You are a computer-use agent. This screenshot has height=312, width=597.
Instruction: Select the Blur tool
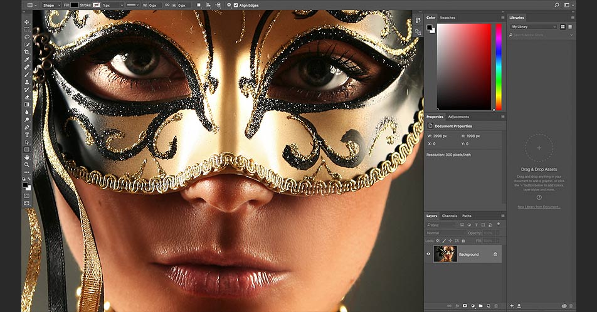click(x=26, y=112)
